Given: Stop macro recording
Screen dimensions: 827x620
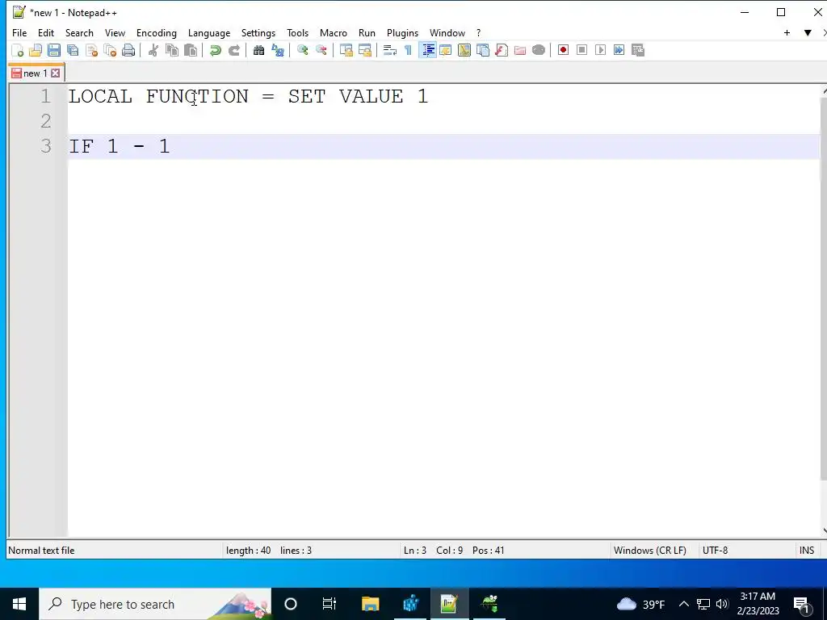Looking at the screenshot, I should click(581, 50).
